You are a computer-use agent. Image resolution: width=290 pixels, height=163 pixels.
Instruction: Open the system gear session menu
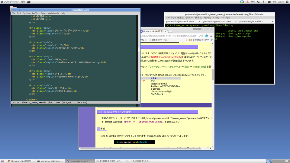pyautogui.click(x=287, y=2)
